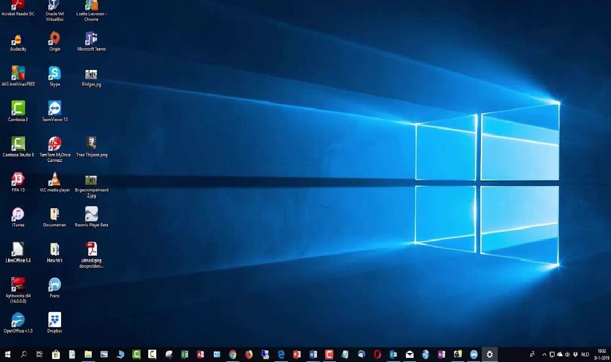
Task: Show hidden system tray icons
Action: (x=544, y=354)
